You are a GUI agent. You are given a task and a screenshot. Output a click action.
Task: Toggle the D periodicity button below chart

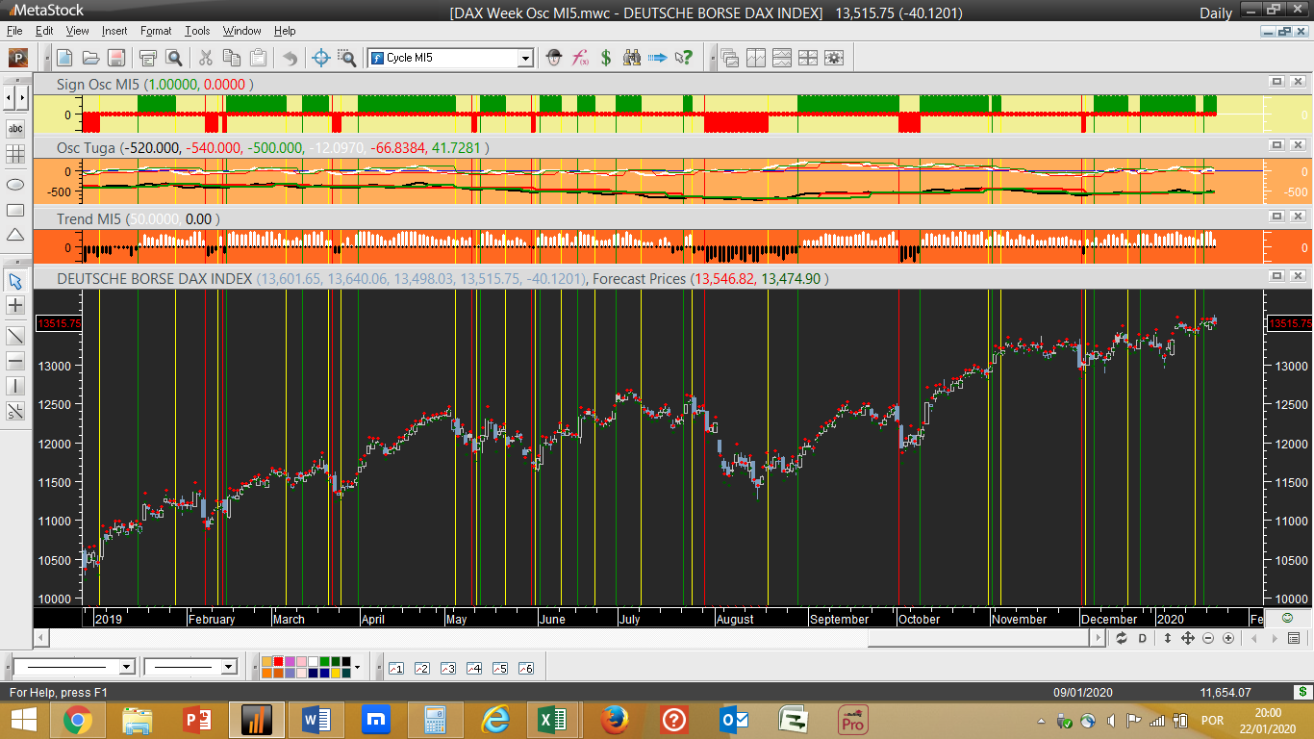(1143, 638)
